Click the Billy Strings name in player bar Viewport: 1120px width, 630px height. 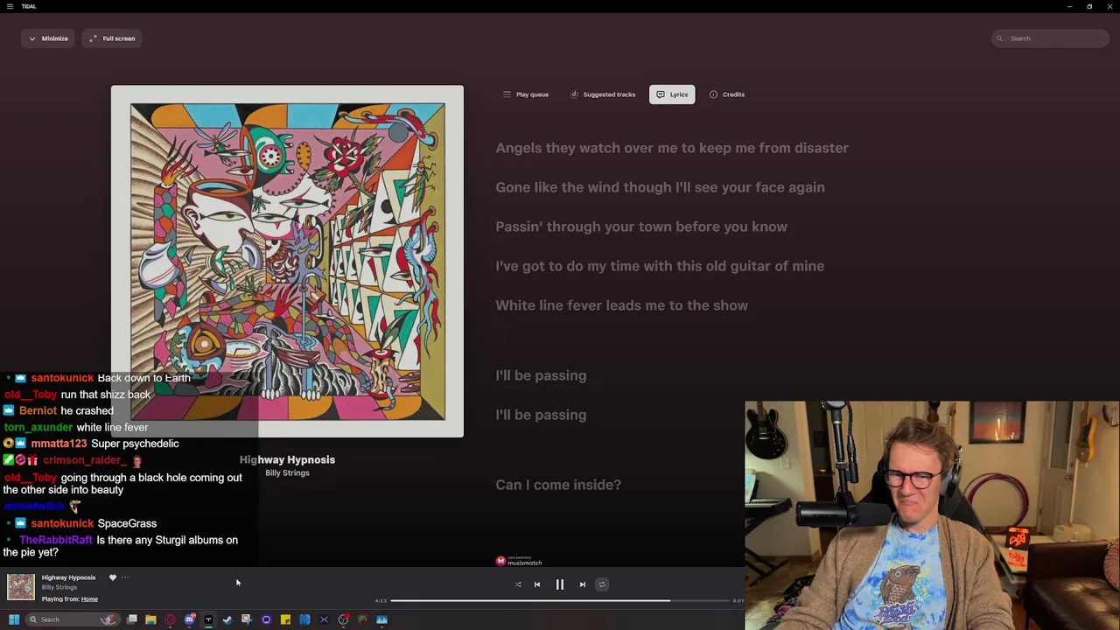(x=59, y=587)
